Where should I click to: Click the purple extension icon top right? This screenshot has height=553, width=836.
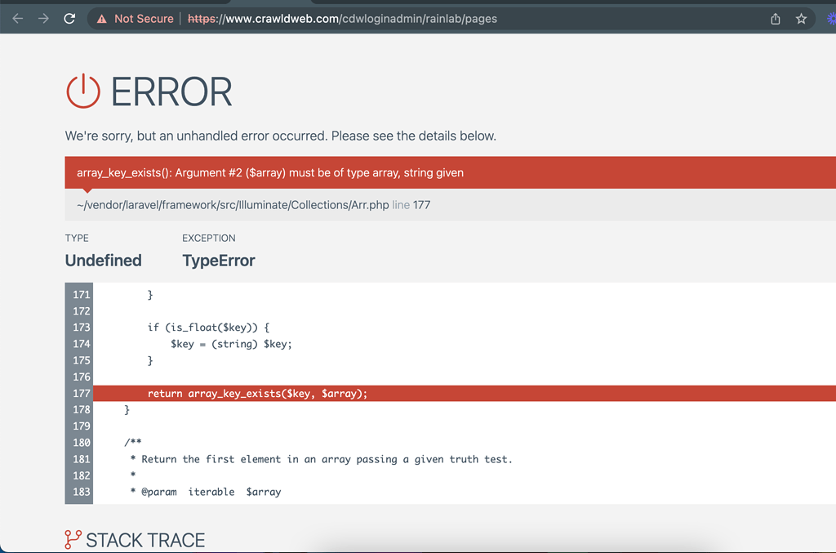pyautogui.click(x=832, y=18)
